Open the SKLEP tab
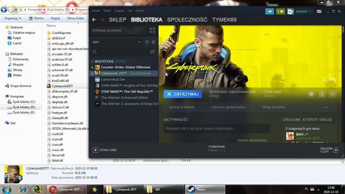This screenshot has height=194, width=345. [x=118, y=20]
